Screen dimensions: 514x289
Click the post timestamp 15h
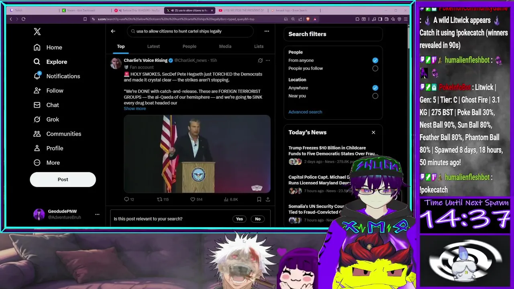click(x=213, y=60)
